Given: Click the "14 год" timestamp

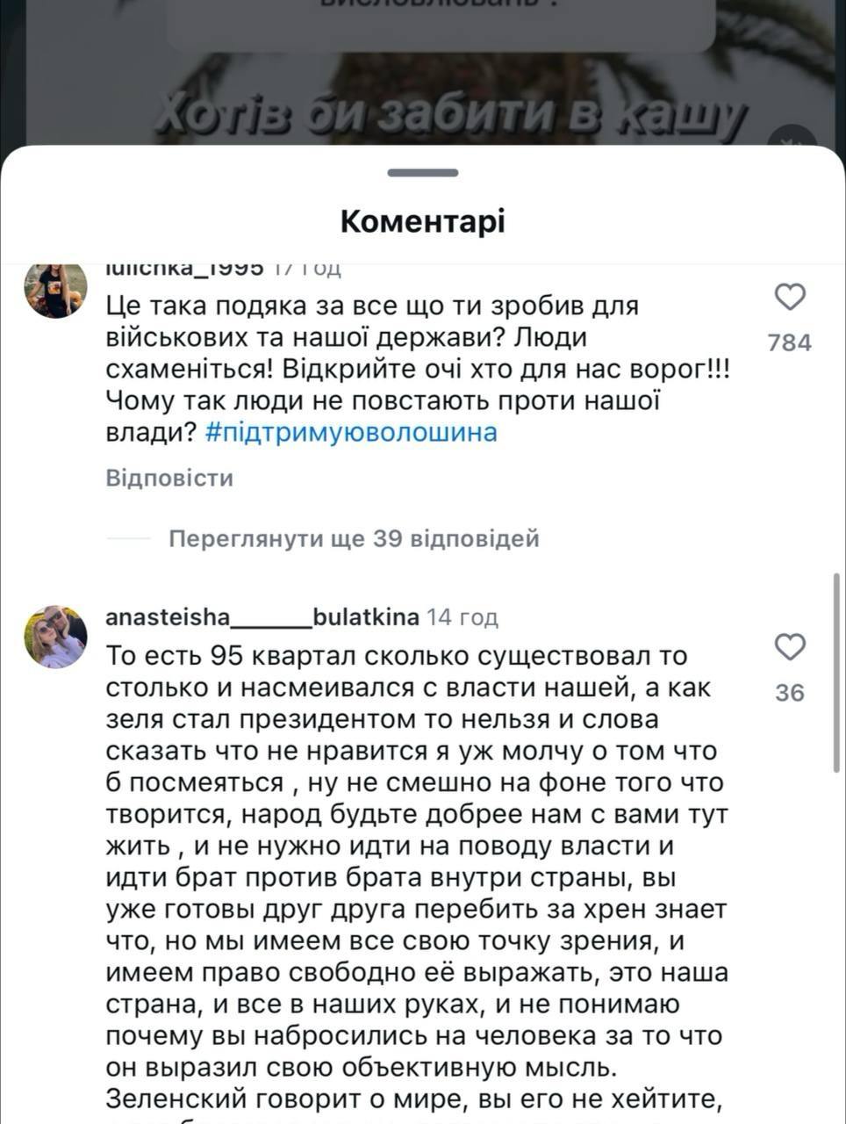Looking at the screenshot, I should [462, 617].
